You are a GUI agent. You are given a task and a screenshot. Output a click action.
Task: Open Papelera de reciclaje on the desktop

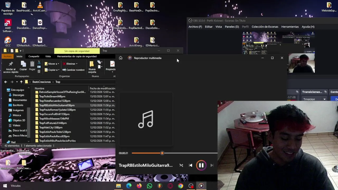tap(8, 8)
